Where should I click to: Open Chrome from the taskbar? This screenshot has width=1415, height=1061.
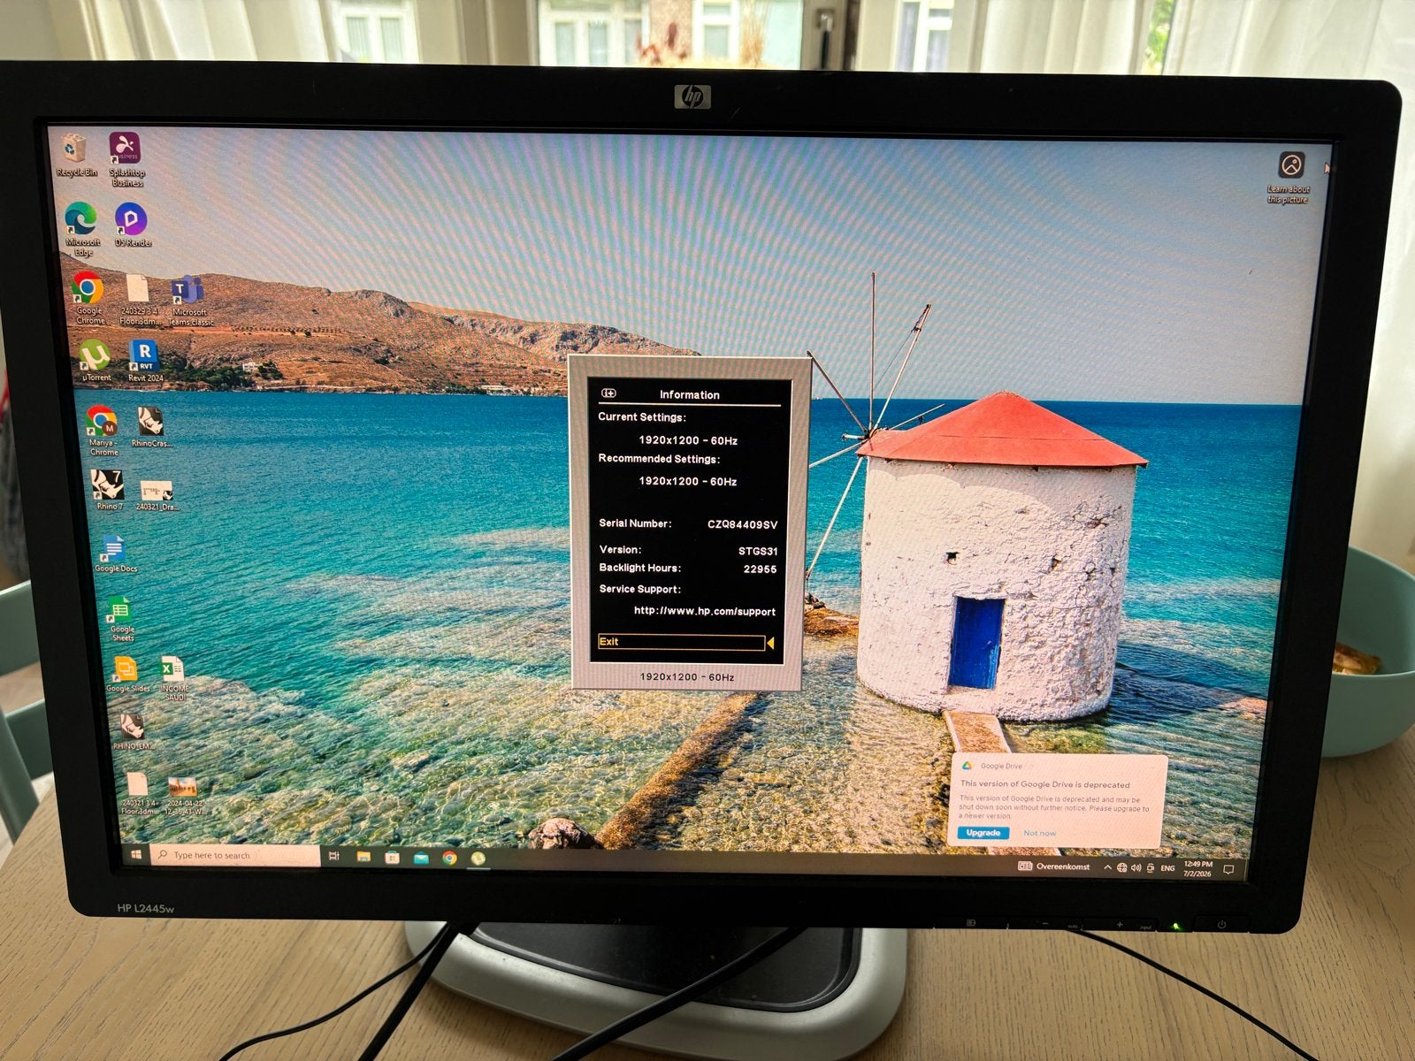tap(449, 858)
